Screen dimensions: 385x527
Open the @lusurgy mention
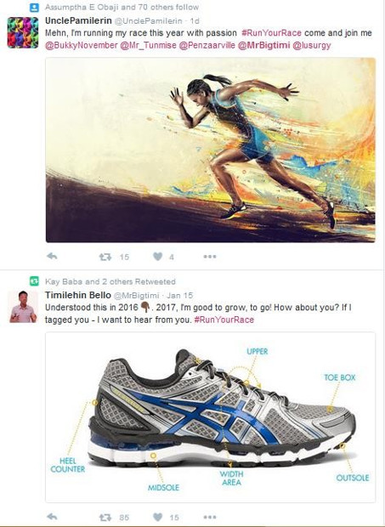(x=312, y=45)
